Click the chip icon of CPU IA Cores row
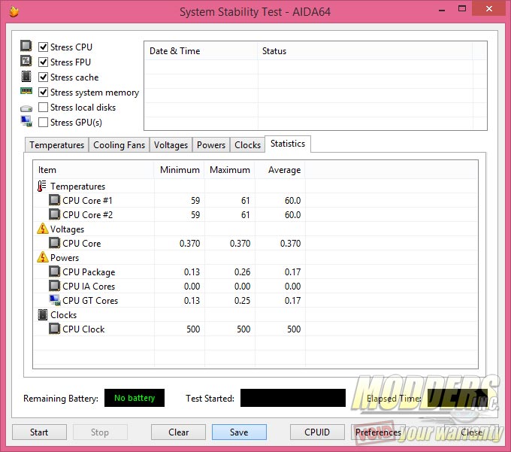Screen dimensions: 511x452 coord(54,286)
